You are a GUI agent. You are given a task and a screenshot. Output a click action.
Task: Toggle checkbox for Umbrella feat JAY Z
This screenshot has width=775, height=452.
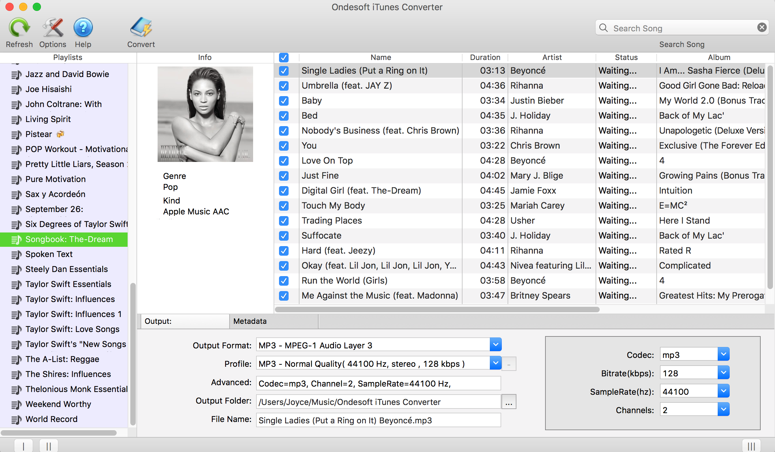pos(283,86)
